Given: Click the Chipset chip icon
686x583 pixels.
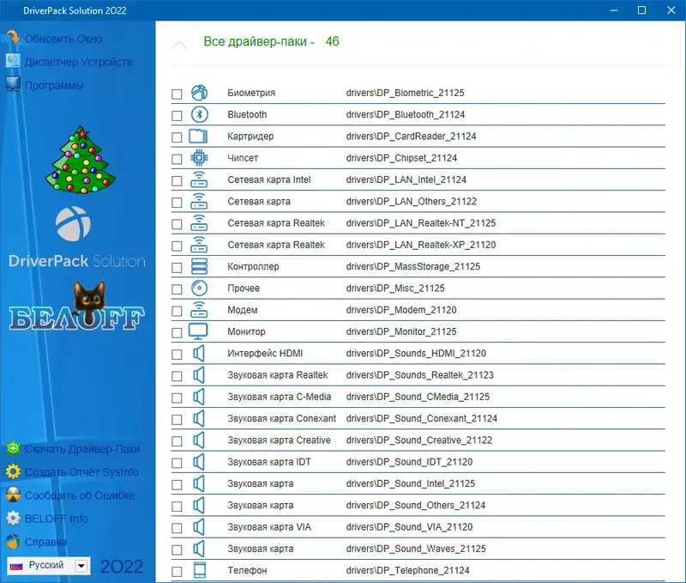Looking at the screenshot, I should click(199, 158).
